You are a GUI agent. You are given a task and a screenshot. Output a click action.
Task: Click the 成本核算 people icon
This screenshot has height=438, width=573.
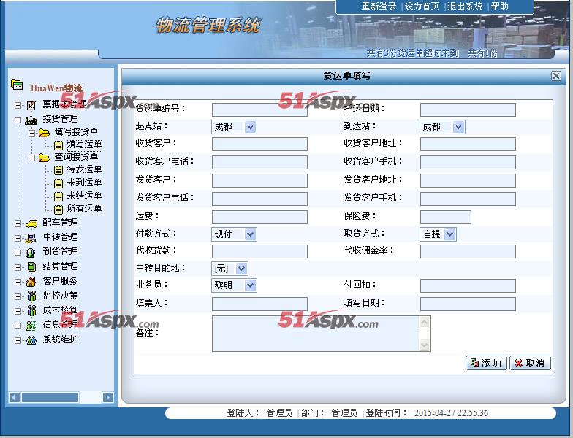click(x=31, y=311)
